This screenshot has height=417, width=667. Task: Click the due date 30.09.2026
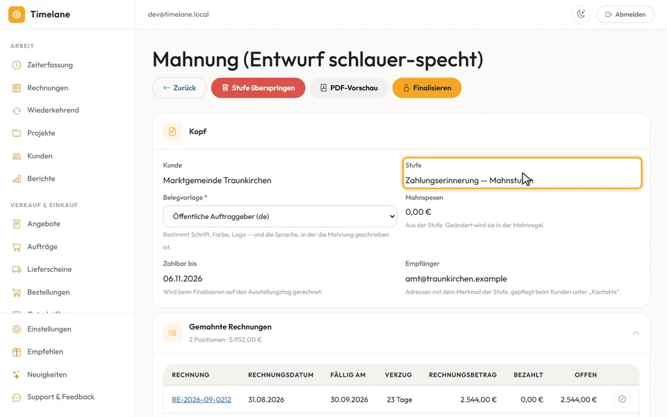(349, 400)
